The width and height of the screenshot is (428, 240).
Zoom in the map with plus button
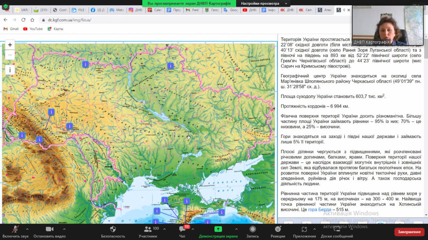coord(10,45)
